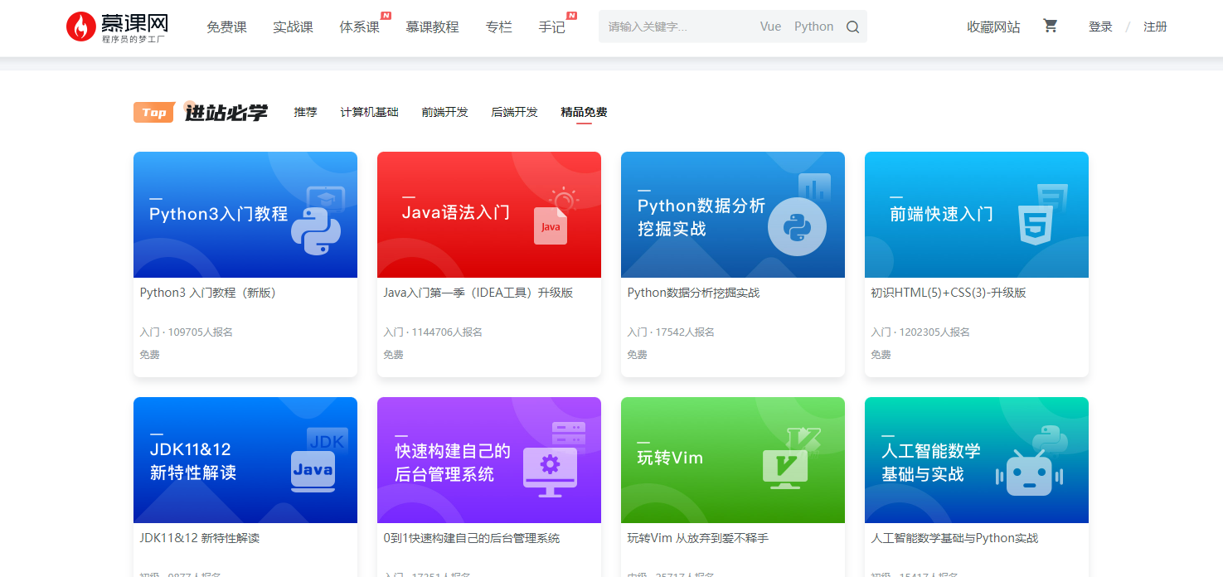Click the 慕课网 flame logo
1223x577 pixels.
pyautogui.click(x=81, y=27)
